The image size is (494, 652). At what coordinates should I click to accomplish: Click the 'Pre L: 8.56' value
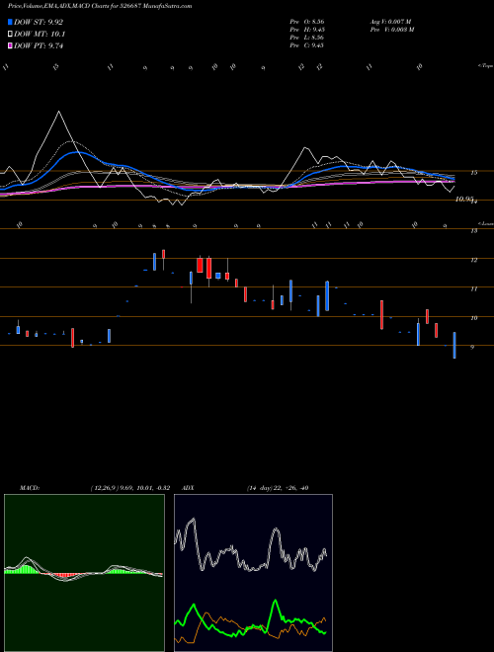(x=307, y=38)
